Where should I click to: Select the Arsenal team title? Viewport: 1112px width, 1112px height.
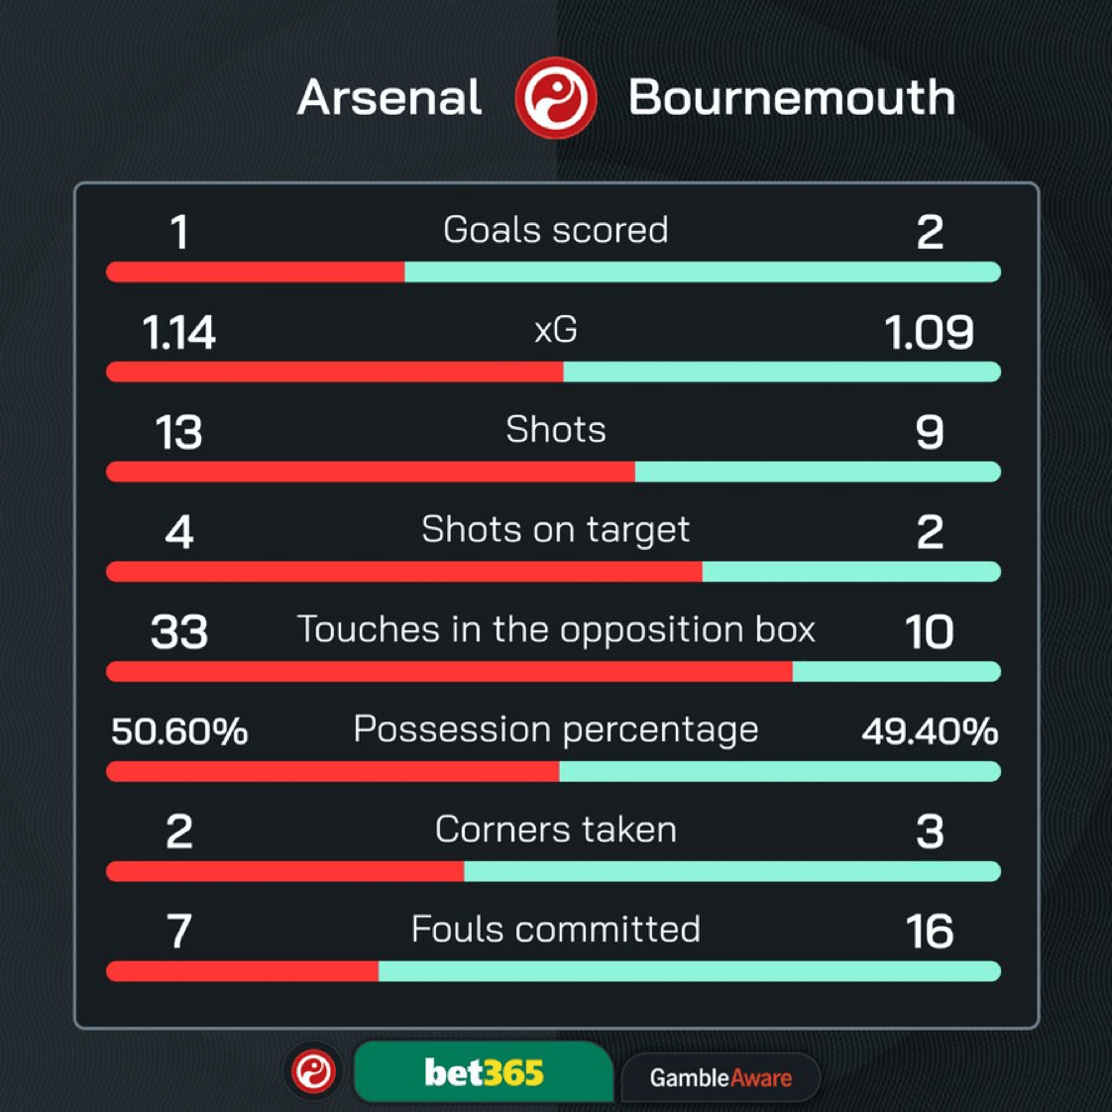tap(389, 97)
